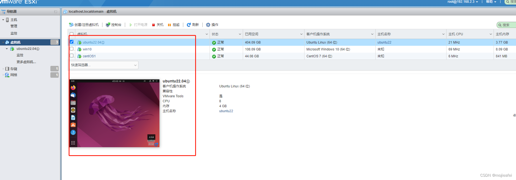Click the 创建/注册虚拟机 button label
516x180 pixels.
tap(87, 25)
